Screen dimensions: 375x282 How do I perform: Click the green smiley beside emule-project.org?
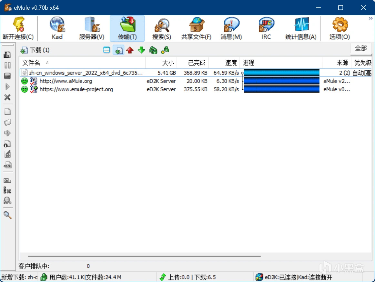point(25,89)
